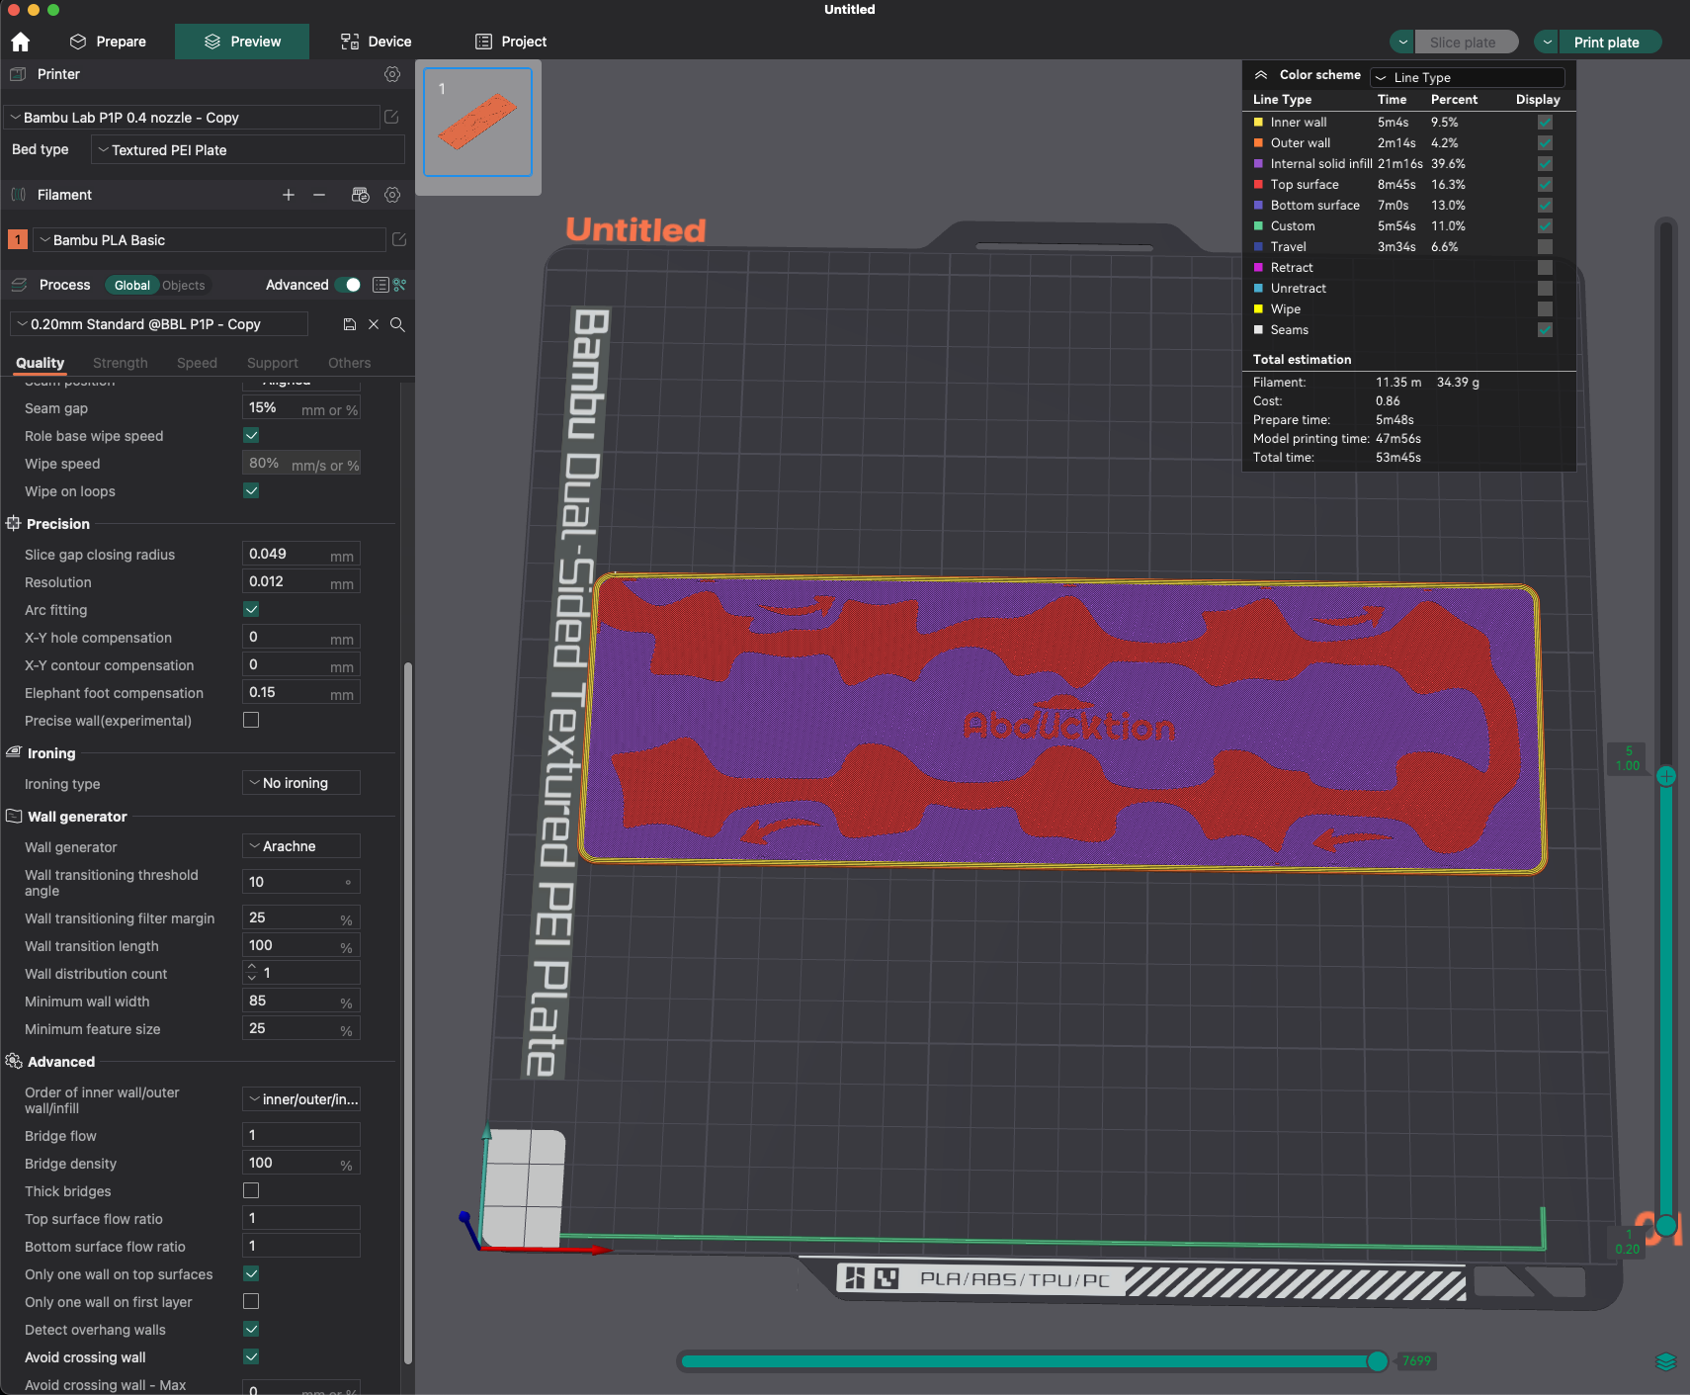Viewport: 1690px width, 1395px height.
Task: Toggle Role base wipe speed checkbox
Action: [x=251, y=435]
